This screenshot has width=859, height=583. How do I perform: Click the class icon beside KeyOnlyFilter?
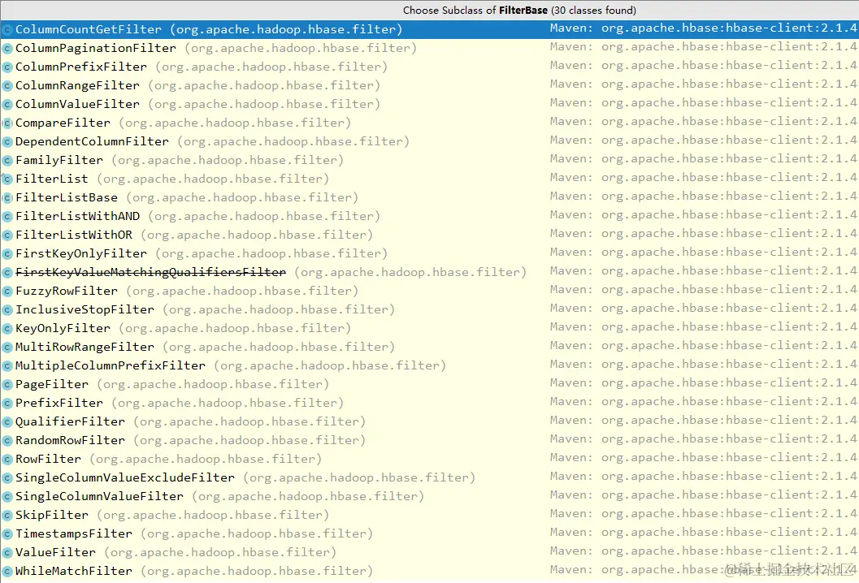pyautogui.click(x=7, y=329)
